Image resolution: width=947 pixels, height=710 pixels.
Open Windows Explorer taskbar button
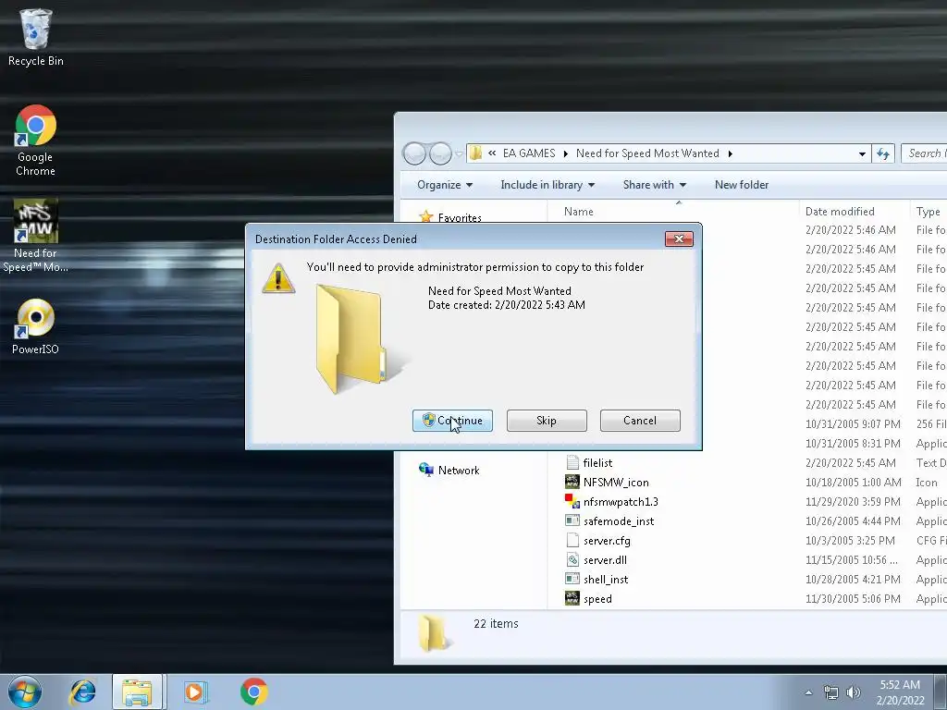[x=137, y=692]
